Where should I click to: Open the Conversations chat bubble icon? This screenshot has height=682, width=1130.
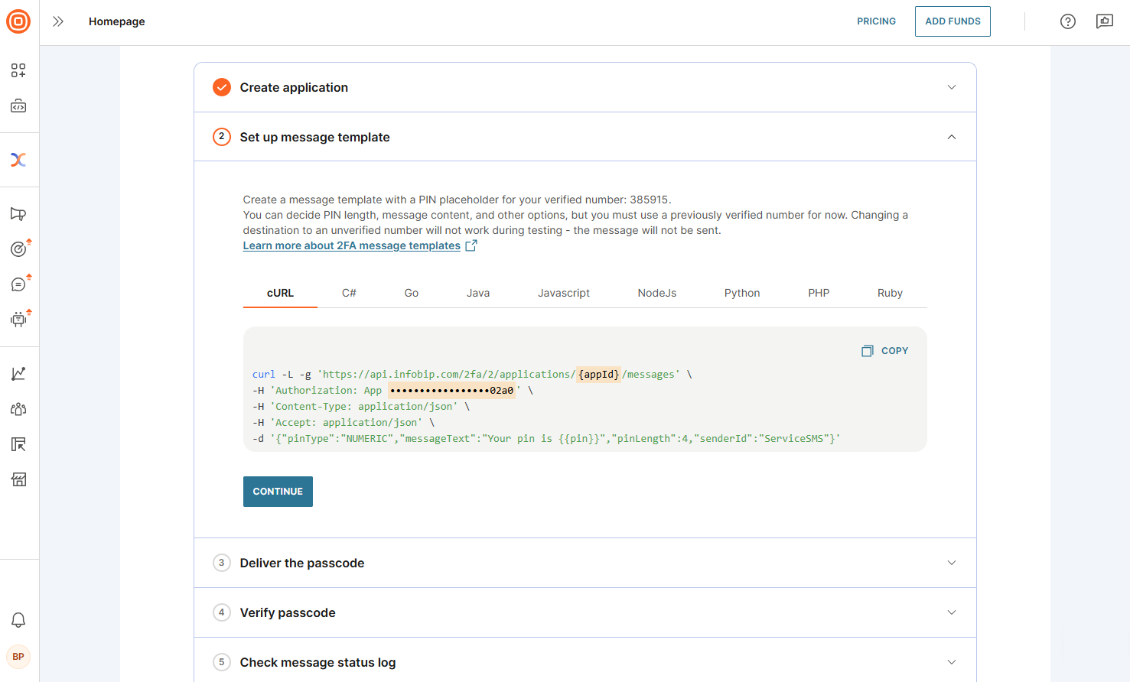(18, 284)
